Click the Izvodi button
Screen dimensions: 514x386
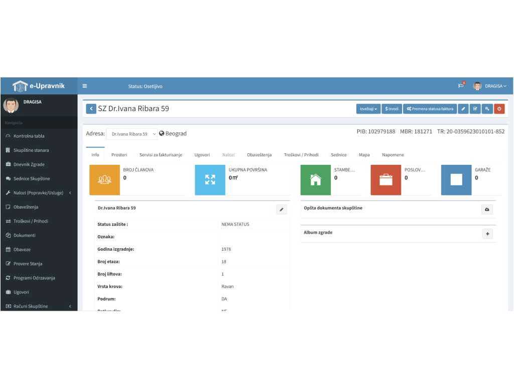click(392, 109)
